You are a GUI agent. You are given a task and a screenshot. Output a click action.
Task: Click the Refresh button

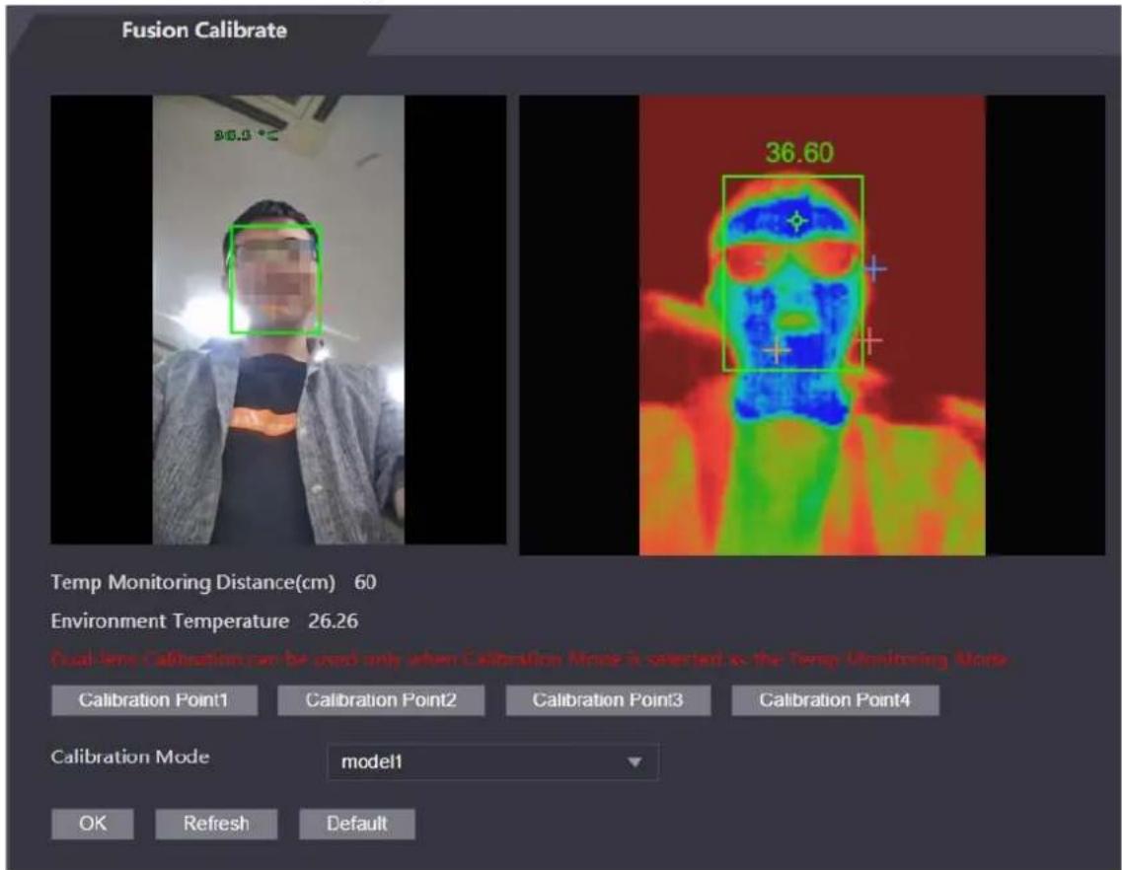[x=216, y=824]
